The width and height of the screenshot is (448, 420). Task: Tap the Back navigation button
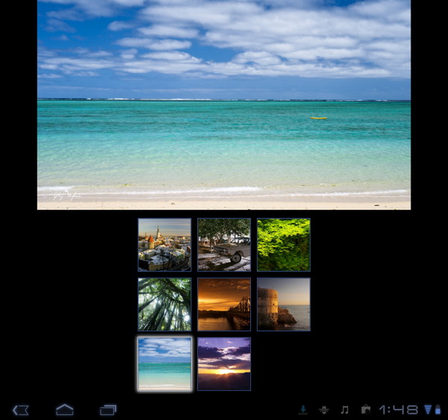pyautogui.click(x=21, y=410)
